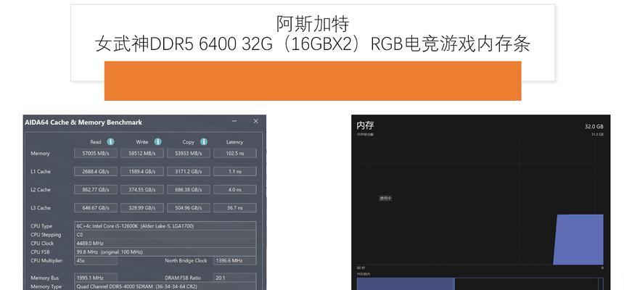Close the AIDA64 Cache & Memory Benchmark window
624x290 pixels.
(x=256, y=121)
